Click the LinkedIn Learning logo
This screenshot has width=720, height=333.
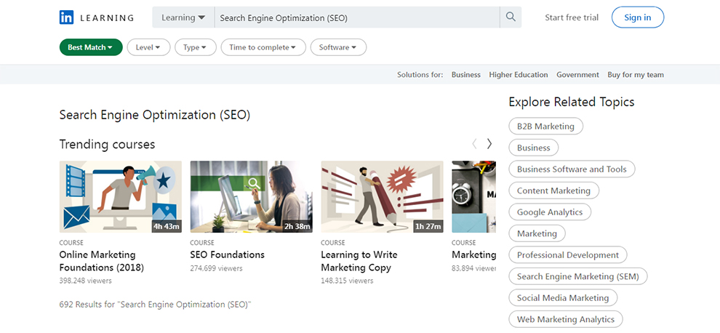[x=97, y=17]
